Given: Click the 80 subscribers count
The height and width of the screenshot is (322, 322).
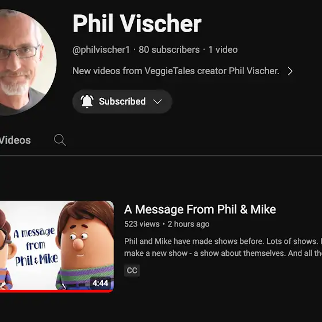Looking at the screenshot, I should pos(169,49).
